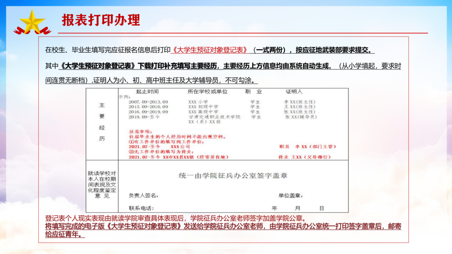
Task: Click the 年 月 日 date field
Action: point(297,208)
